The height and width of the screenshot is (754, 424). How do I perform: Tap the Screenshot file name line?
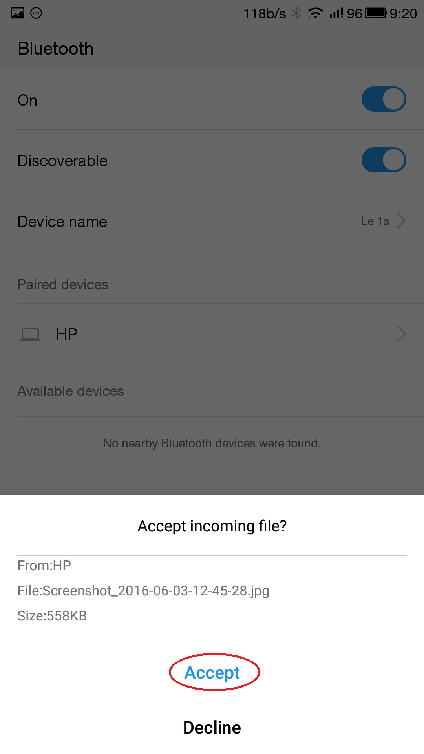[x=143, y=591]
